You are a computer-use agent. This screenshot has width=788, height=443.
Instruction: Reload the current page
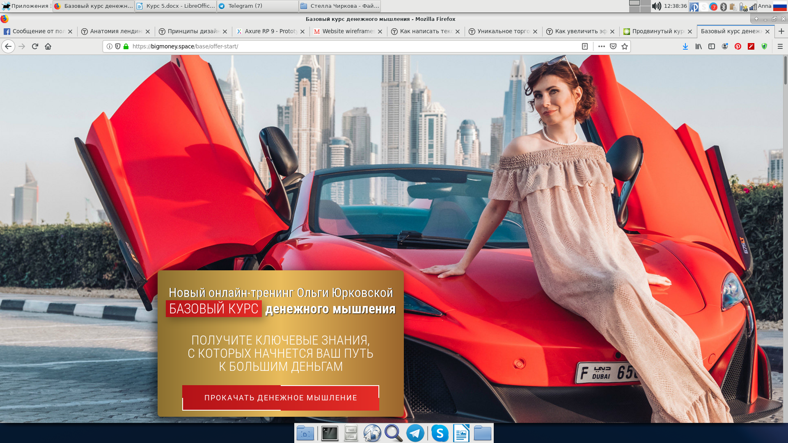[x=35, y=46]
